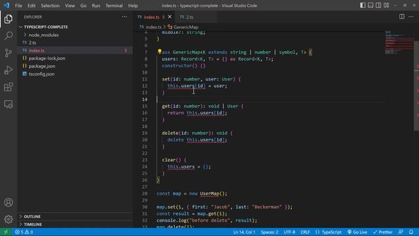Open the Manage settings gear
Viewport: 419px width, 236px height.
[x=9, y=219]
